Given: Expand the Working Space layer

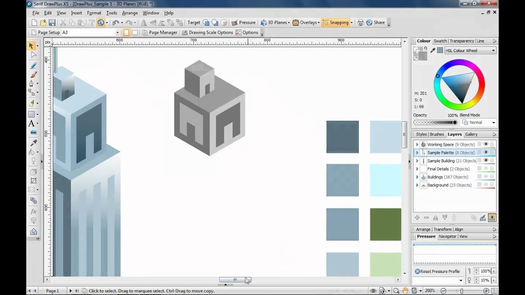Looking at the screenshot, I should (x=417, y=144).
